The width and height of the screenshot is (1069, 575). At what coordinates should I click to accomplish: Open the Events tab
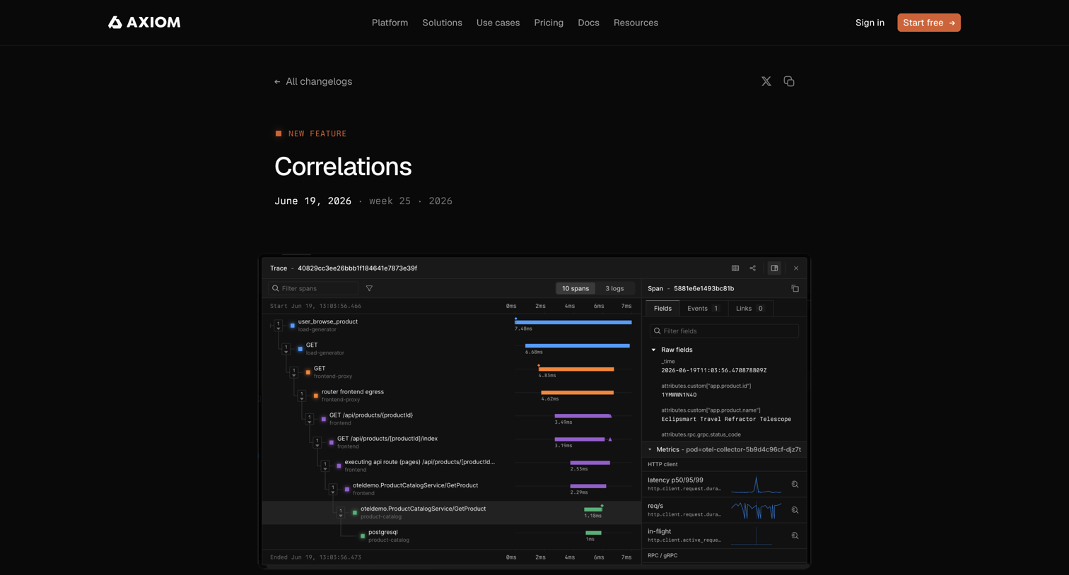click(703, 309)
